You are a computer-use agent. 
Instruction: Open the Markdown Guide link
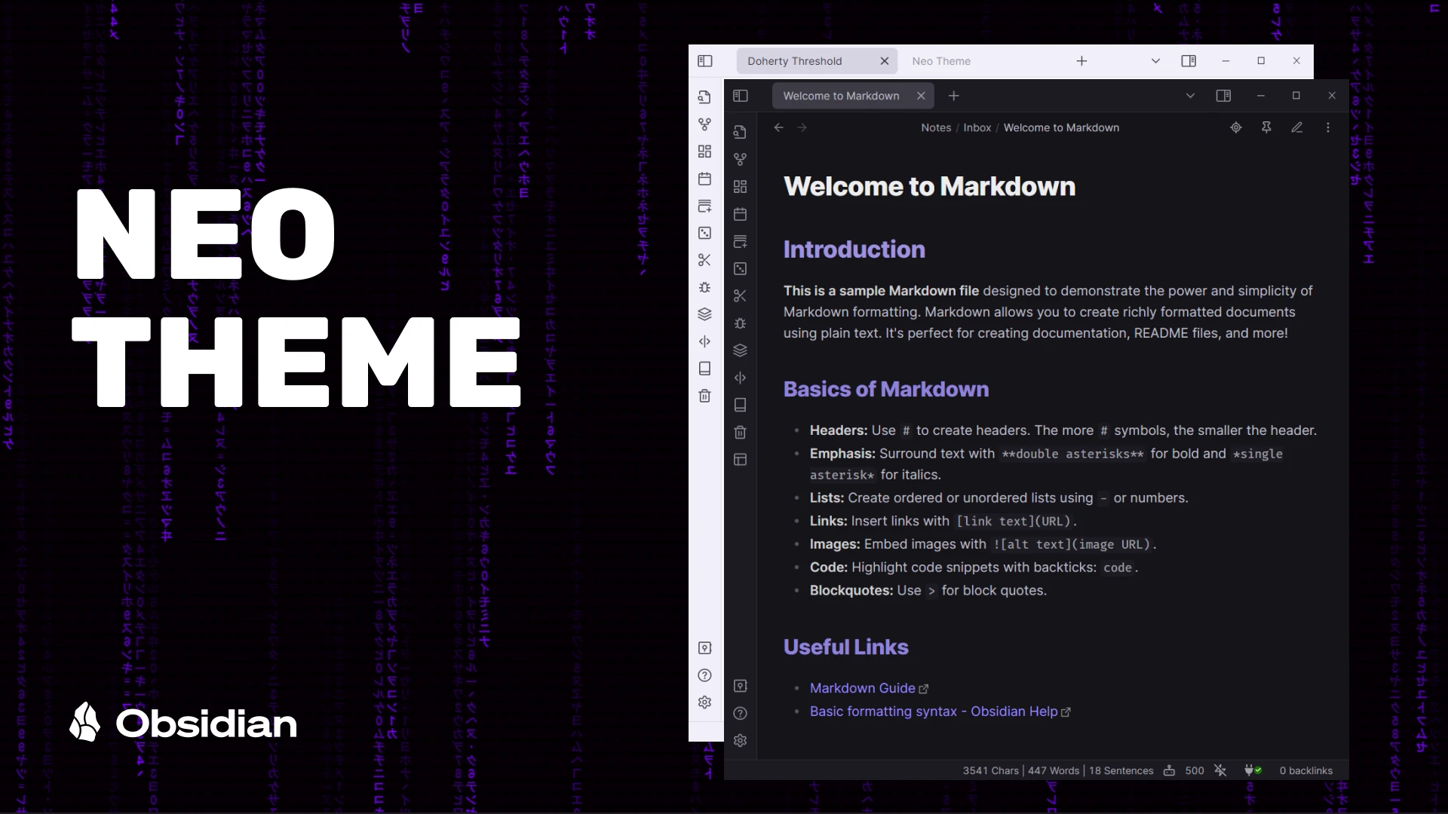[862, 688]
